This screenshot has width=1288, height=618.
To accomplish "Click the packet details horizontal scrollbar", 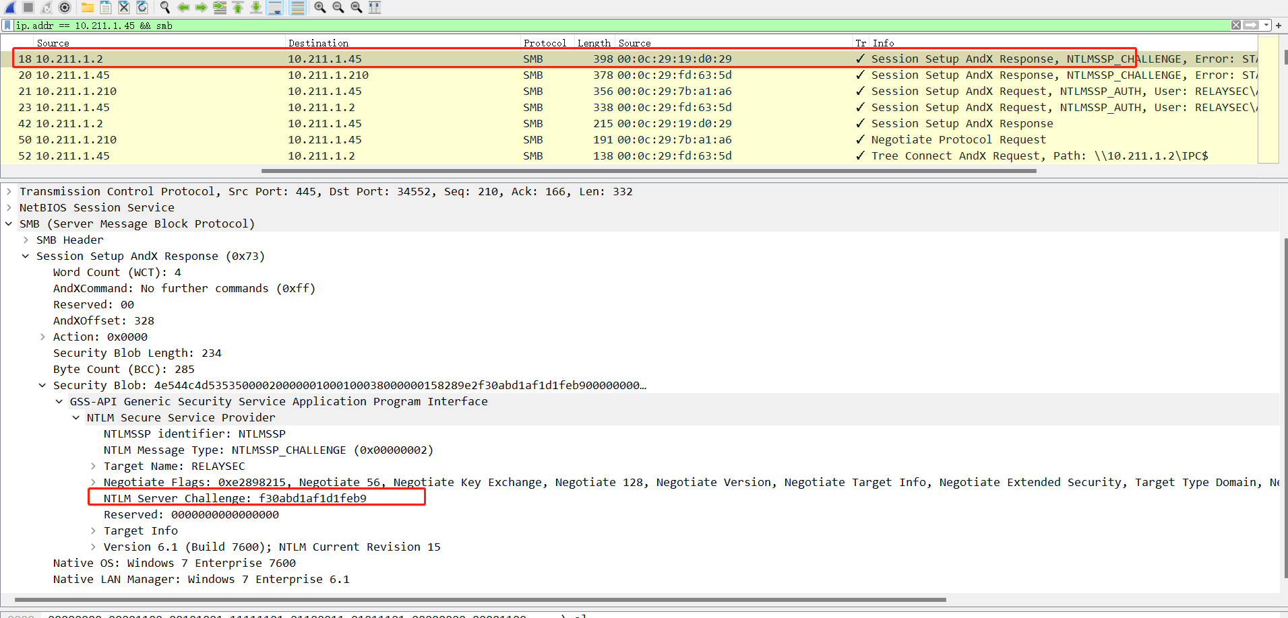I will click(x=481, y=599).
